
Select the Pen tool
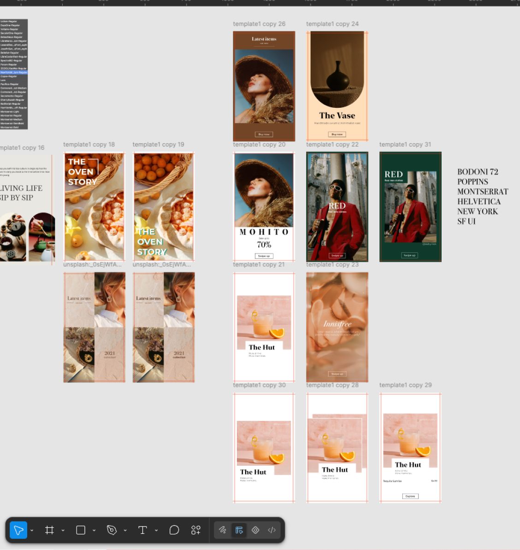[112, 530]
